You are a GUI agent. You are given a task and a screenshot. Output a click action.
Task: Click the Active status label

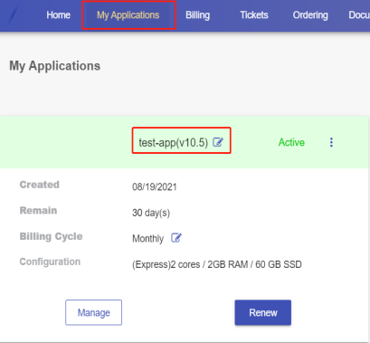coord(291,142)
